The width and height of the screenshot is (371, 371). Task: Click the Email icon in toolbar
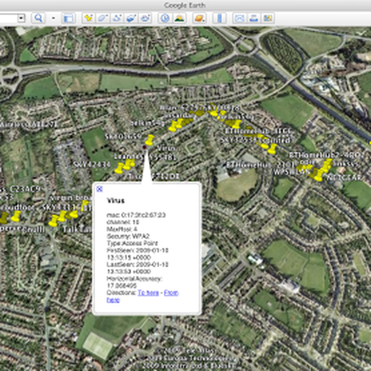point(239,18)
